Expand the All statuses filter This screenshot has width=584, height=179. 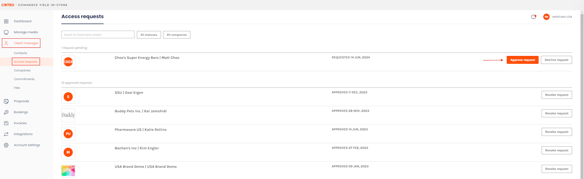coord(149,35)
